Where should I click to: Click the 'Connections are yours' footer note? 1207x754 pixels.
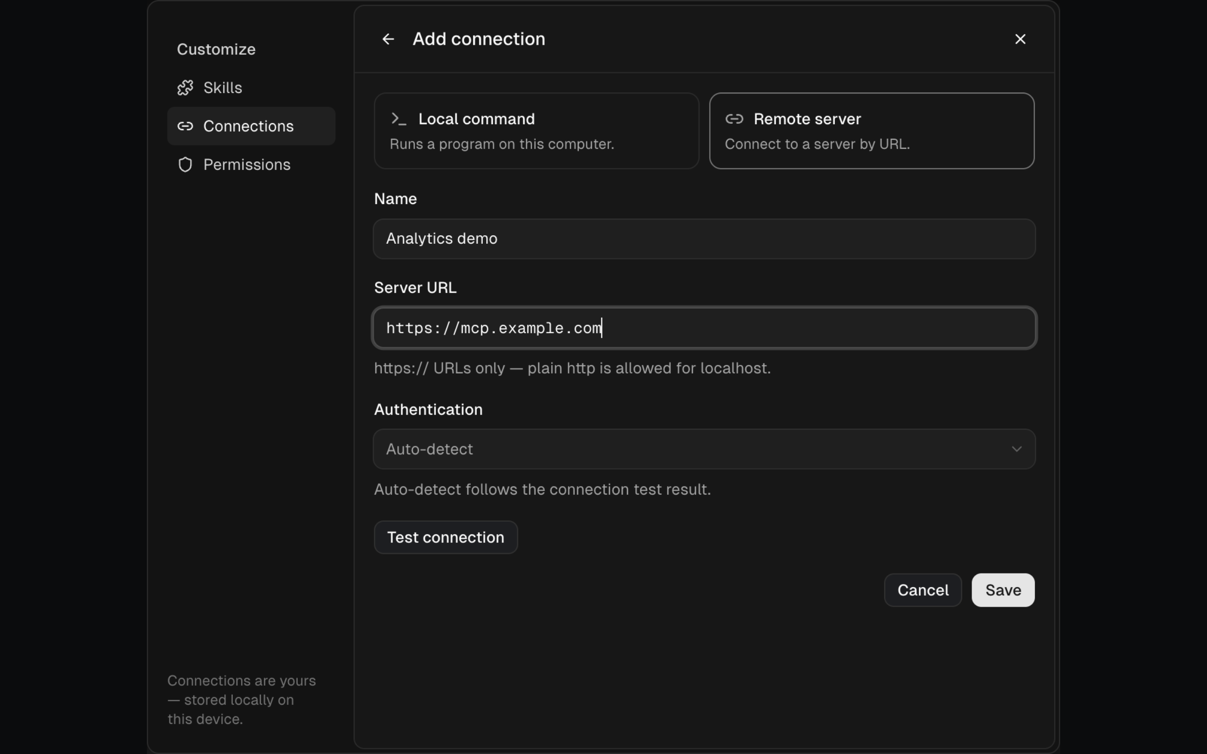coord(242,700)
